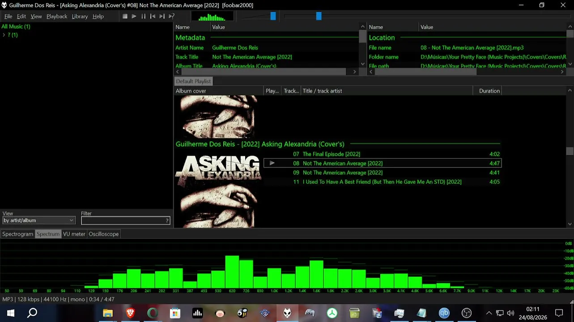This screenshot has height=322, width=574.
Task: Open the system volume control in tray
Action: click(510, 313)
